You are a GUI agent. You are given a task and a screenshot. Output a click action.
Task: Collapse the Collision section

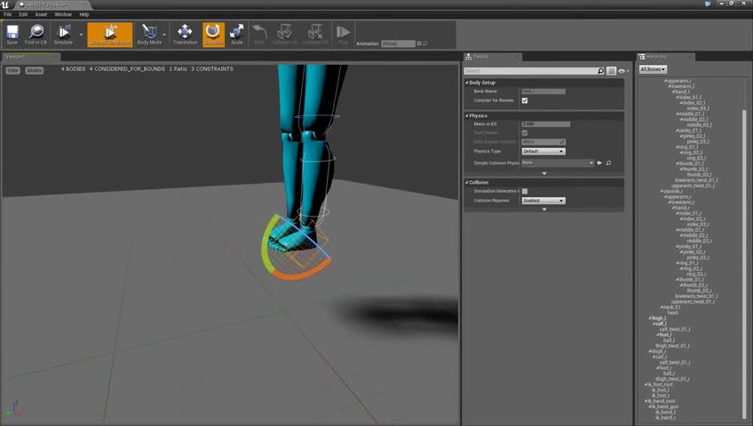[x=467, y=182]
